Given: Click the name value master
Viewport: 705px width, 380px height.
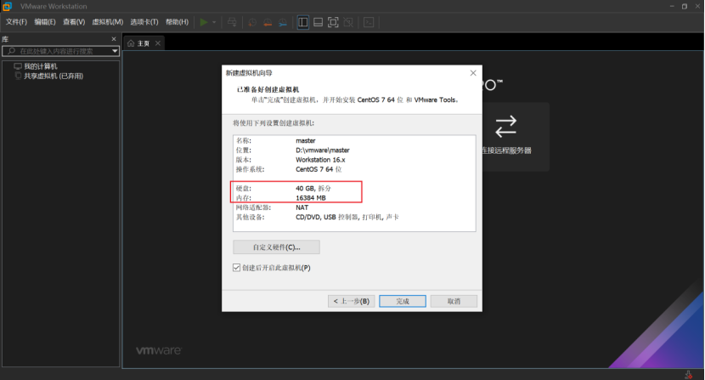Looking at the screenshot, I should [306, 140].
